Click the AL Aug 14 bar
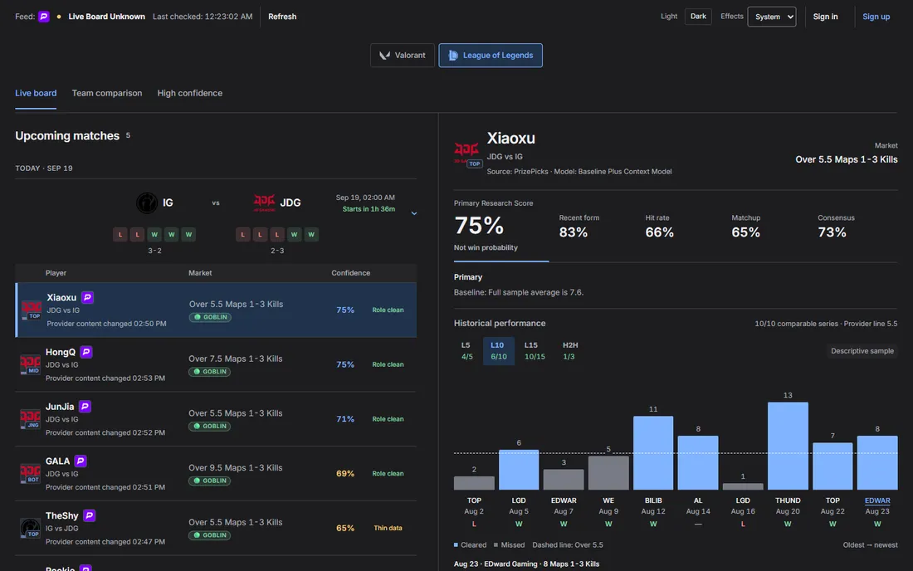Screen dimensions: 913x571 click(x=697, y=463)
